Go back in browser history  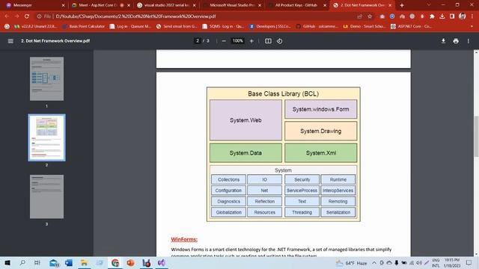point(7,16)
